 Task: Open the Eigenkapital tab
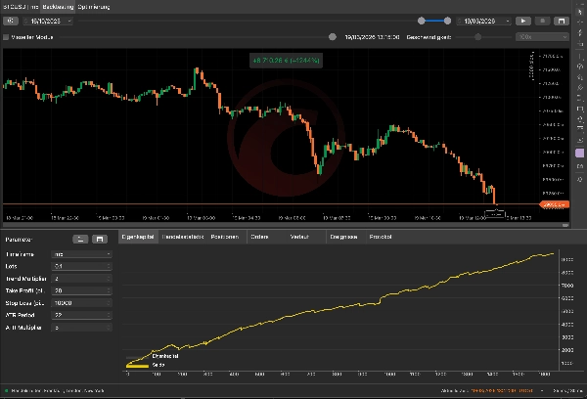click(138, 237)
